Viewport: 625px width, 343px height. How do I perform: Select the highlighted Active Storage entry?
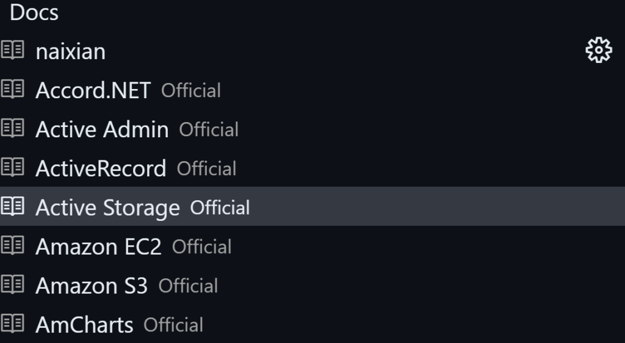coord(107,208)
